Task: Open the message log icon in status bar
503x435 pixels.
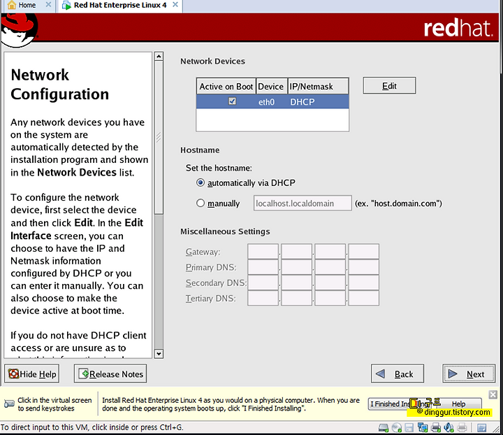Action: (x=482, y=427)
